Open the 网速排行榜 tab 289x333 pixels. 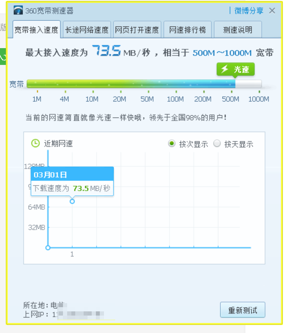188,29
